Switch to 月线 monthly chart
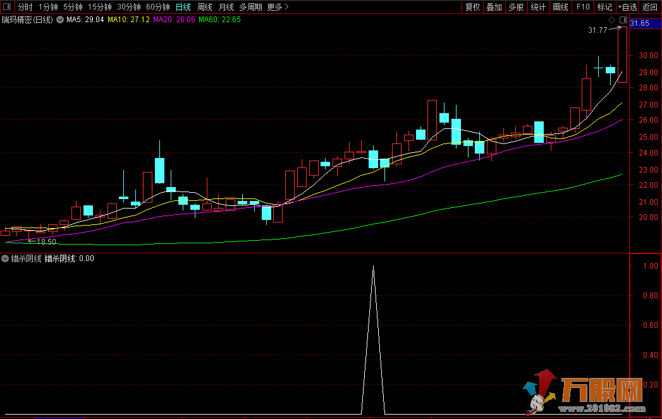Viewport: 662px width, 419px height. tap(226, 7)
